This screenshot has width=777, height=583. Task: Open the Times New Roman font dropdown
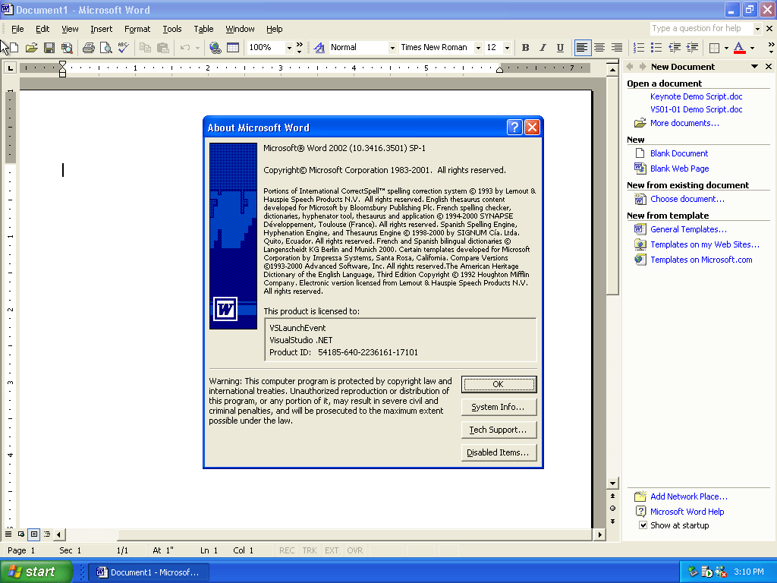click(478, 48)
